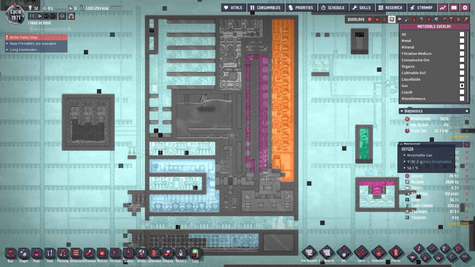
Task: Open the Light overlay icon
Action: tap(399, 19)
